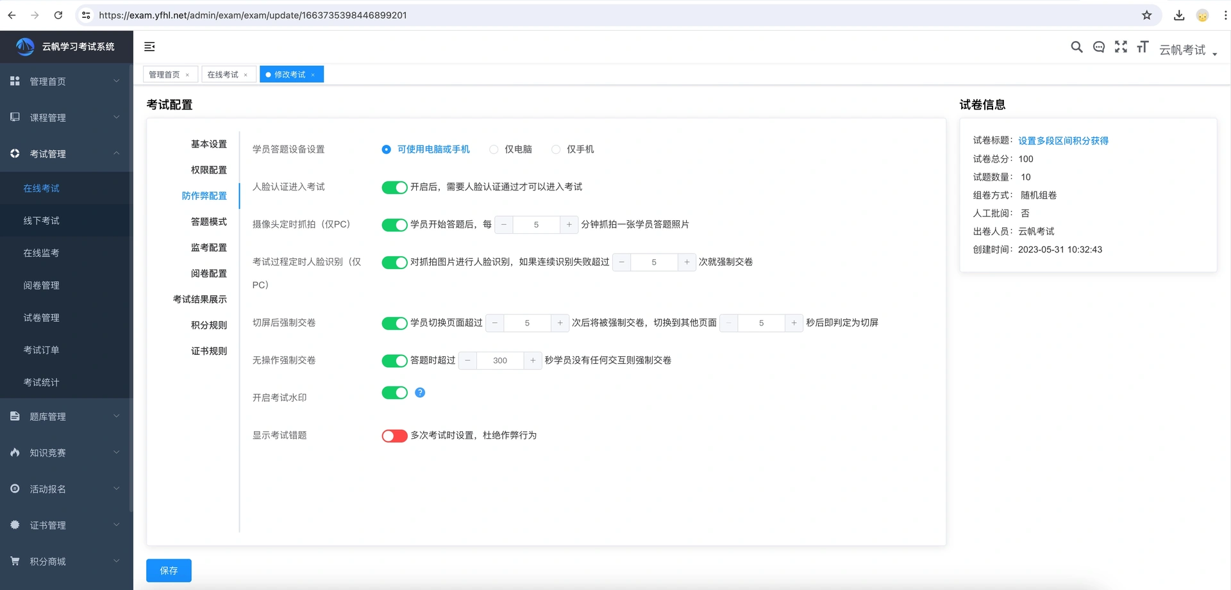The image size is (1231, 590).
Task: Select 可使用电脑或手机 device option
Action: tap(426, 149)
